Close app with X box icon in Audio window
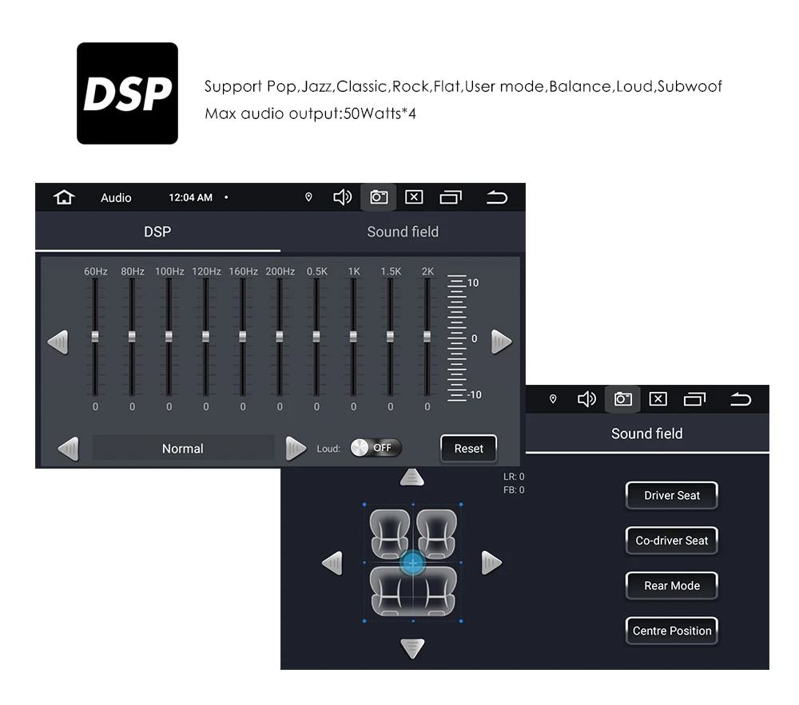This screenshot has width=799, height=705. 414,197
